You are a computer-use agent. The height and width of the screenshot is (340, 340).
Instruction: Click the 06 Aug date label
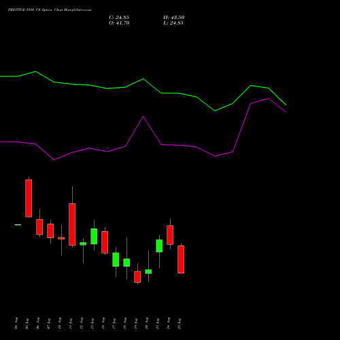point(38,323)
